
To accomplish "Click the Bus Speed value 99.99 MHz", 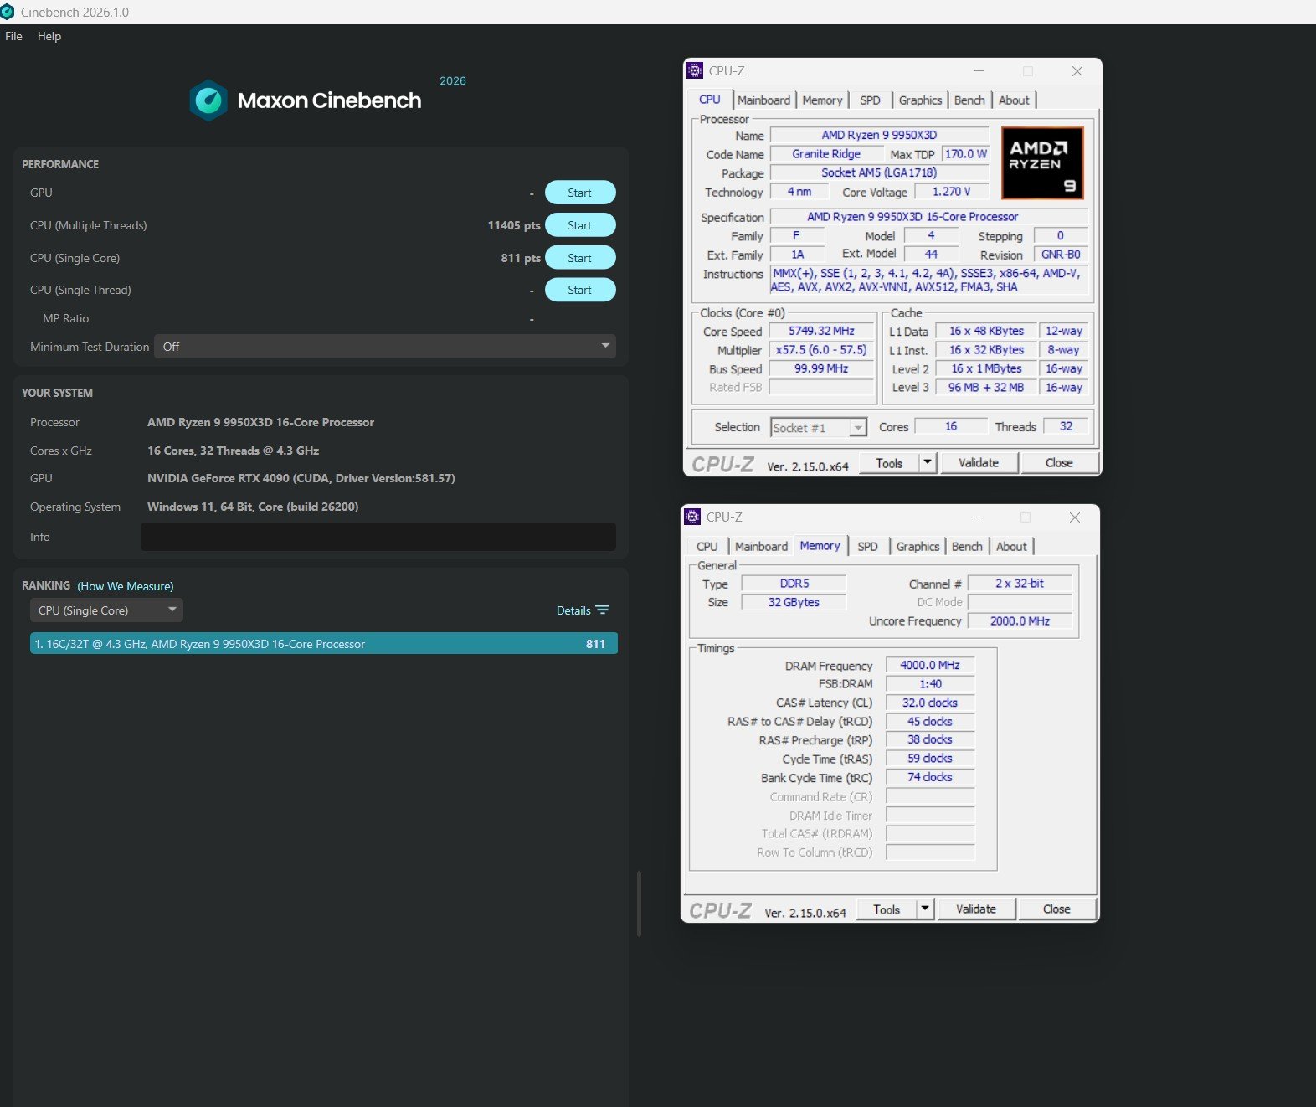I will (x=821, y=368).
